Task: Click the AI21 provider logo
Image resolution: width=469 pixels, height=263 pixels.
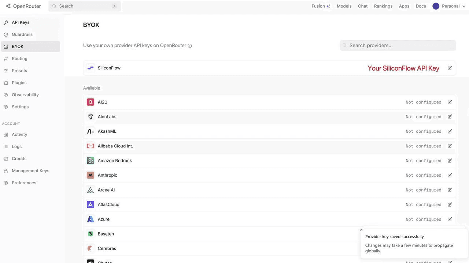Action: (91, 102)
